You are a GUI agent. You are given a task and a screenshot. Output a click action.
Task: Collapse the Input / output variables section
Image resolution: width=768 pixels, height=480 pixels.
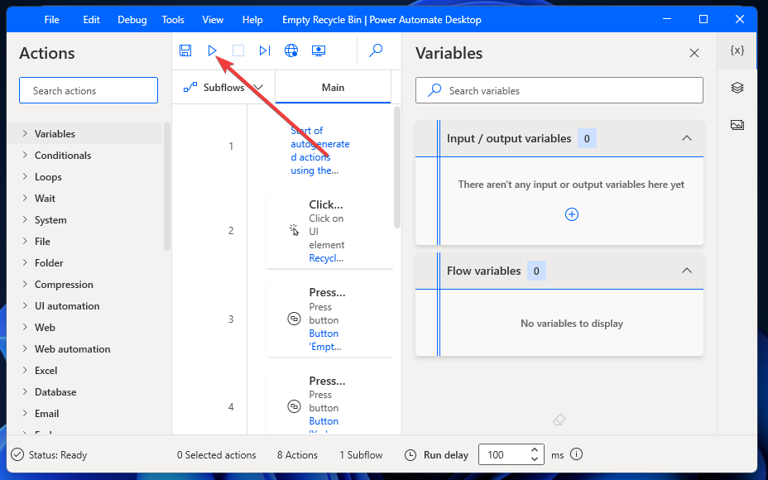coord(687,138)
